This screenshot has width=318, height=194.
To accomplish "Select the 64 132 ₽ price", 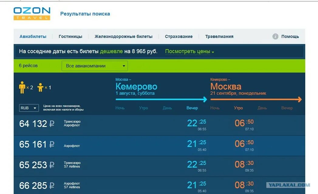I will click(x=37, y=124).
